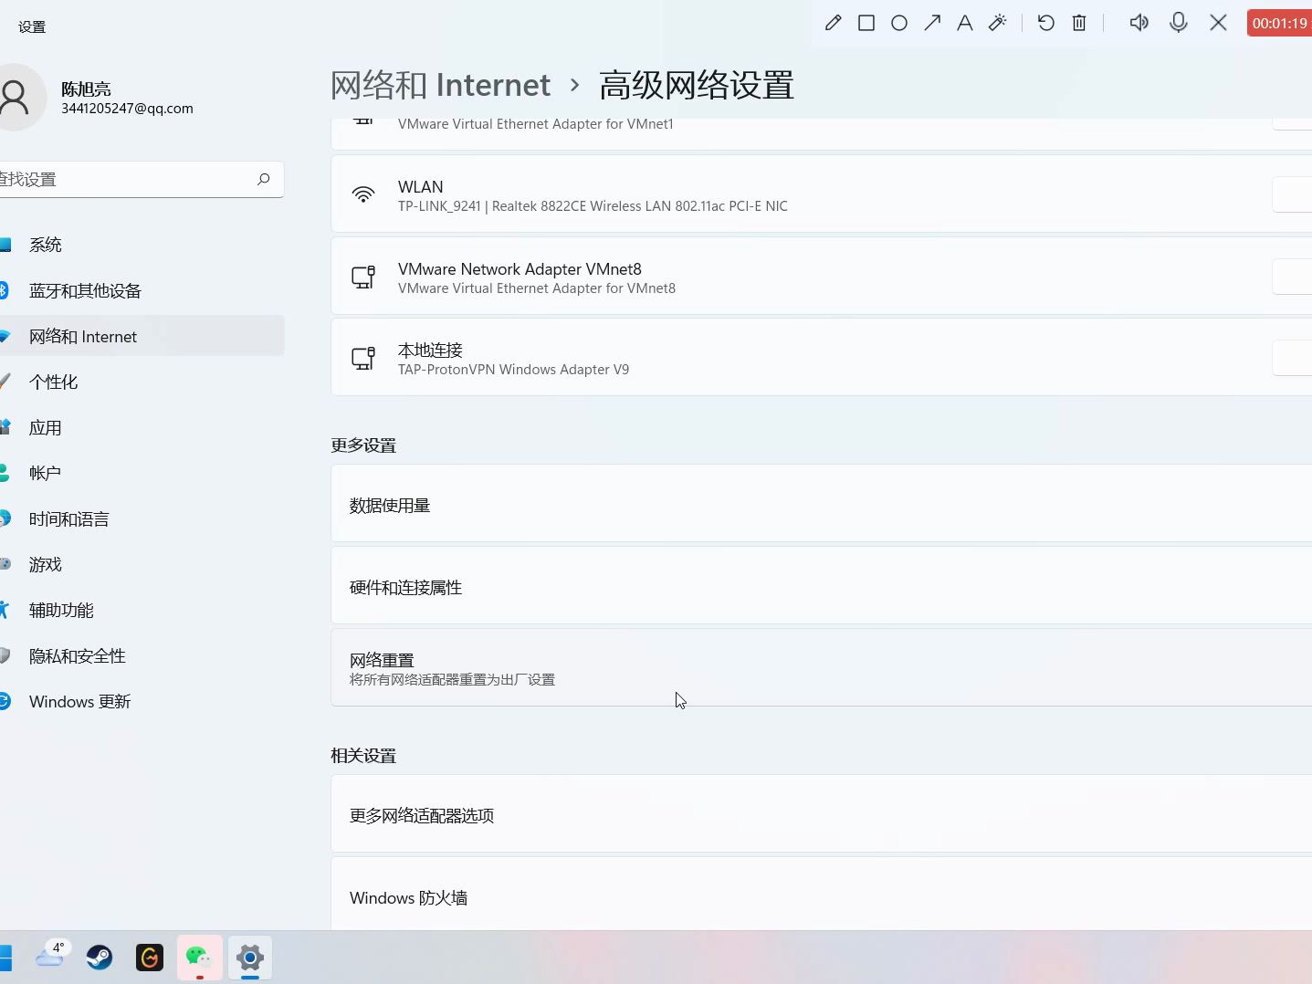Screen dimensions: 1312x984
Task: Undo the last annotation
Action: coord(1046,23)
